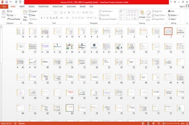Open Quick Styles gallery
This screenshot has width=189, height=125.
tap(148, 16)
